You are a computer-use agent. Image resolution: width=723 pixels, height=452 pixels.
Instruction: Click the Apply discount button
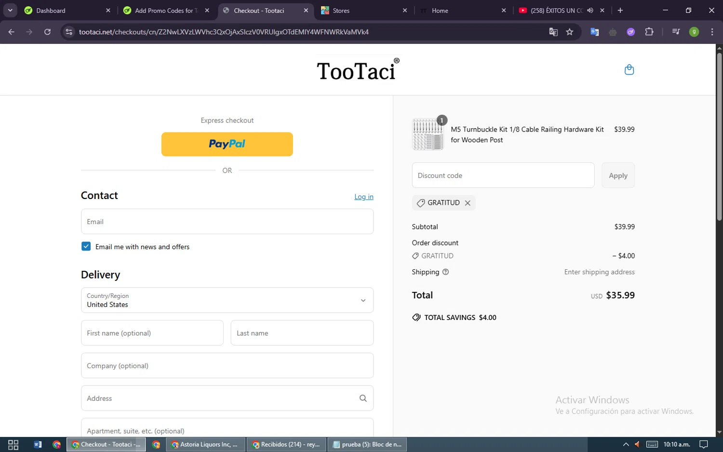point(618,175)
